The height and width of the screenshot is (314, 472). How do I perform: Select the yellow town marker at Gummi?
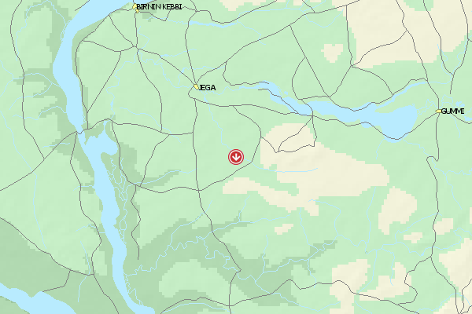[439, 111]
